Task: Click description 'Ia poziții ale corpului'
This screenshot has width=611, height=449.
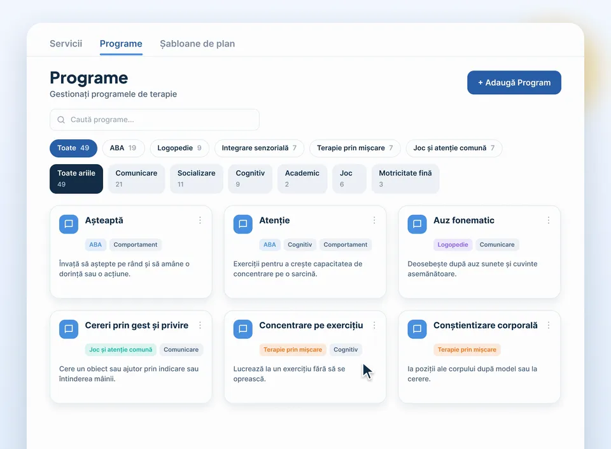Action: click(x=472, y=374)
